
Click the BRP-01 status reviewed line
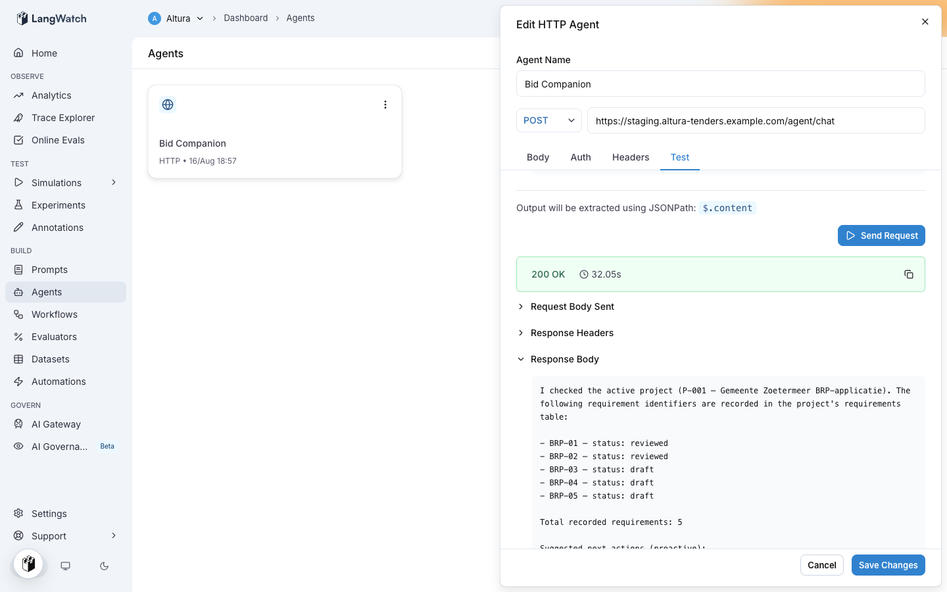[x=604, y=443]
